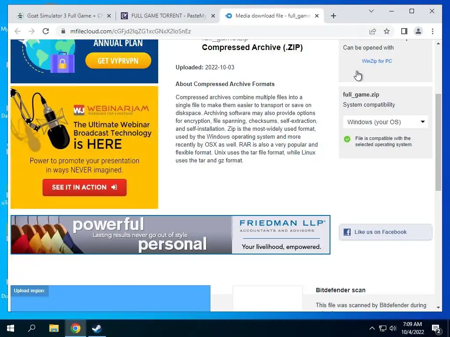Switch to the FULL GAME TORRENT tab
The height and width of the screenshot is (337, 450).
pos(168,16)
